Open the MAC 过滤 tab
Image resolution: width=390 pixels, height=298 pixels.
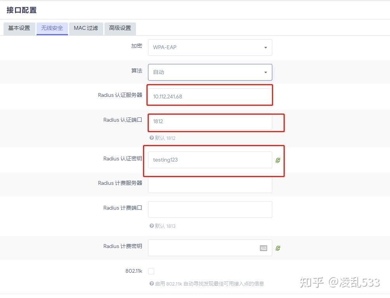pos(85,28)
